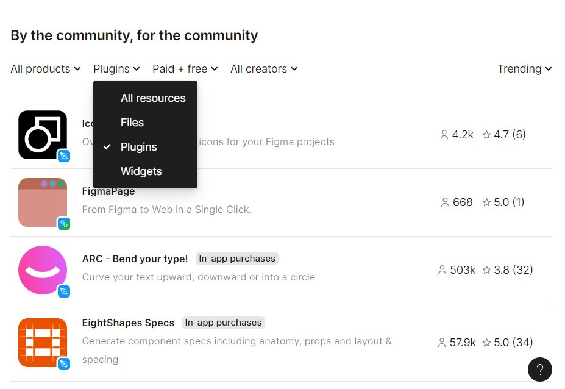The width and height of the screenshot is (565, 389).
Task: Click the FigmaPage browser window icon
Action: pyautogui.click(x=43, y=202)
